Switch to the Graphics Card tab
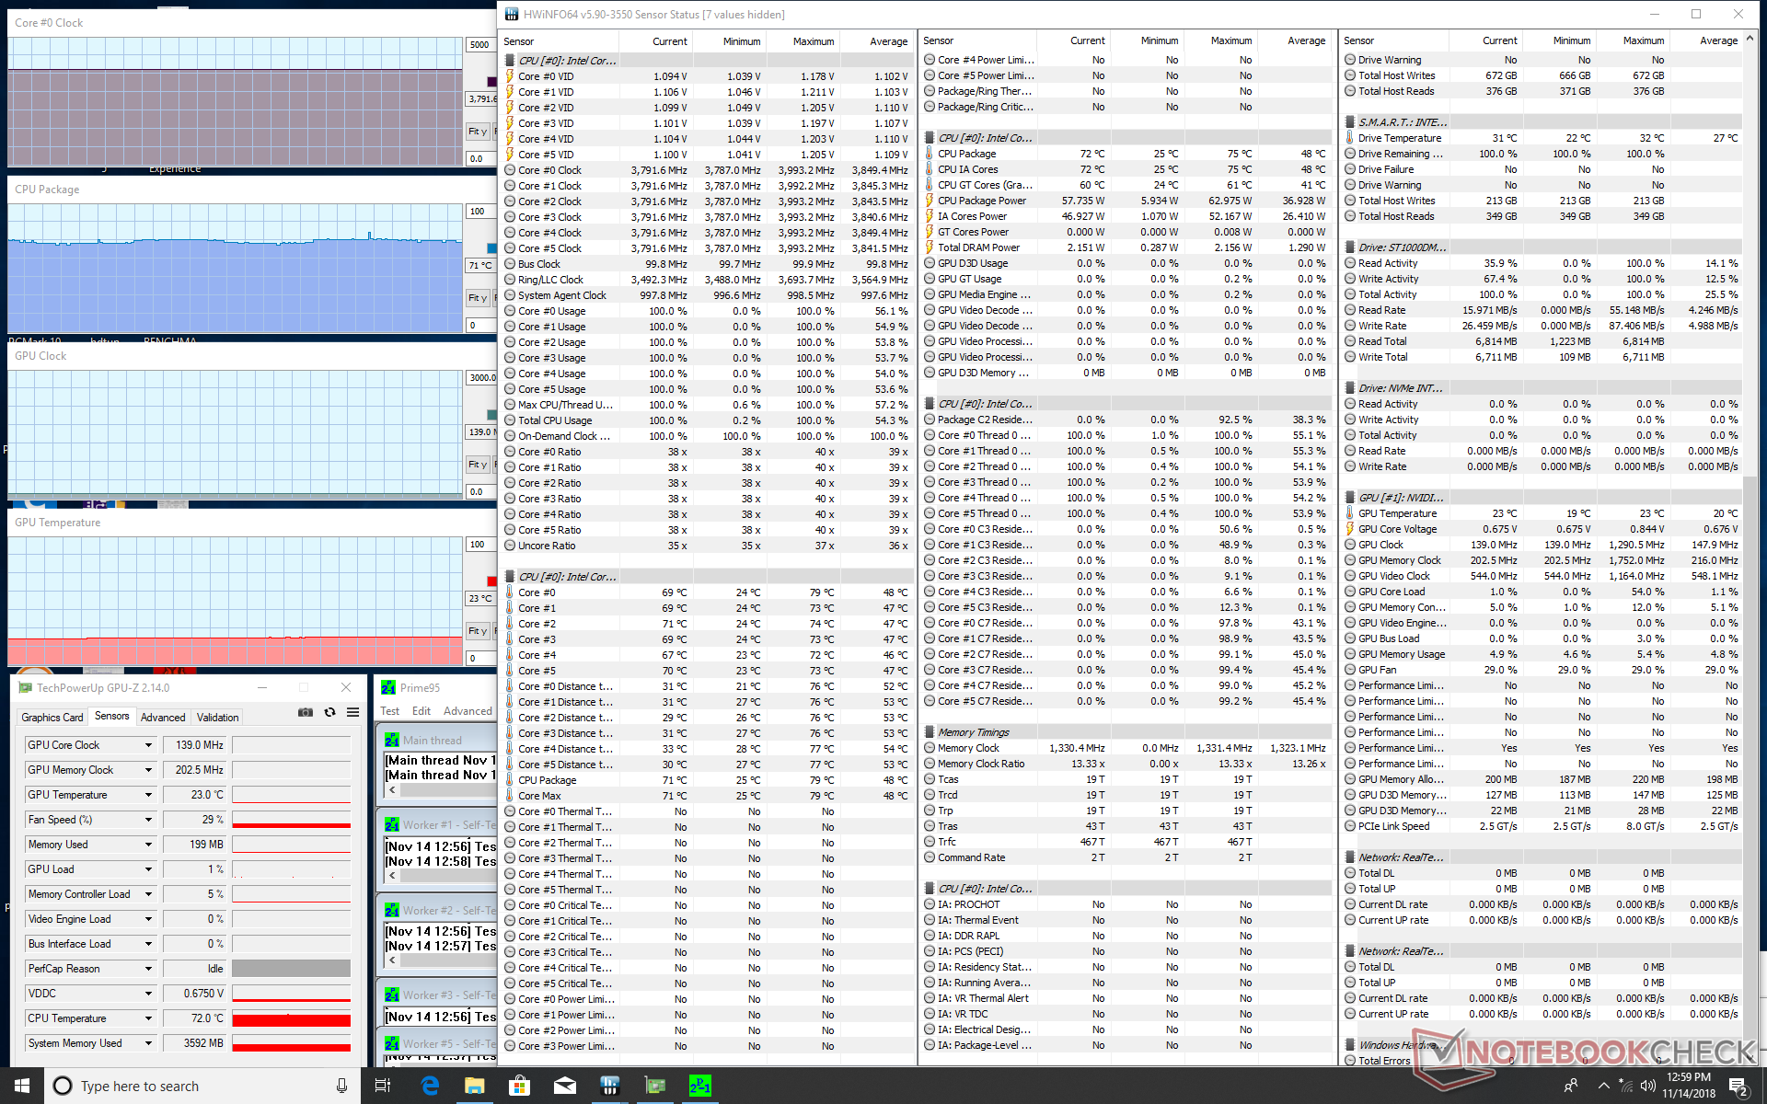 (52, 717)
